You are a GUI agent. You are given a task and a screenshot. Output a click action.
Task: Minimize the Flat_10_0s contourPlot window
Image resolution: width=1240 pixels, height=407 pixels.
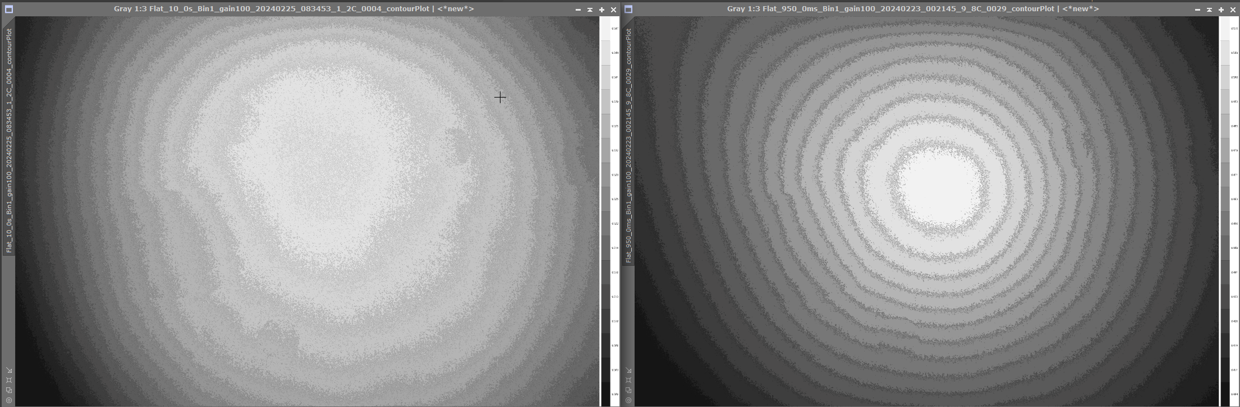[x=578, y=10]
